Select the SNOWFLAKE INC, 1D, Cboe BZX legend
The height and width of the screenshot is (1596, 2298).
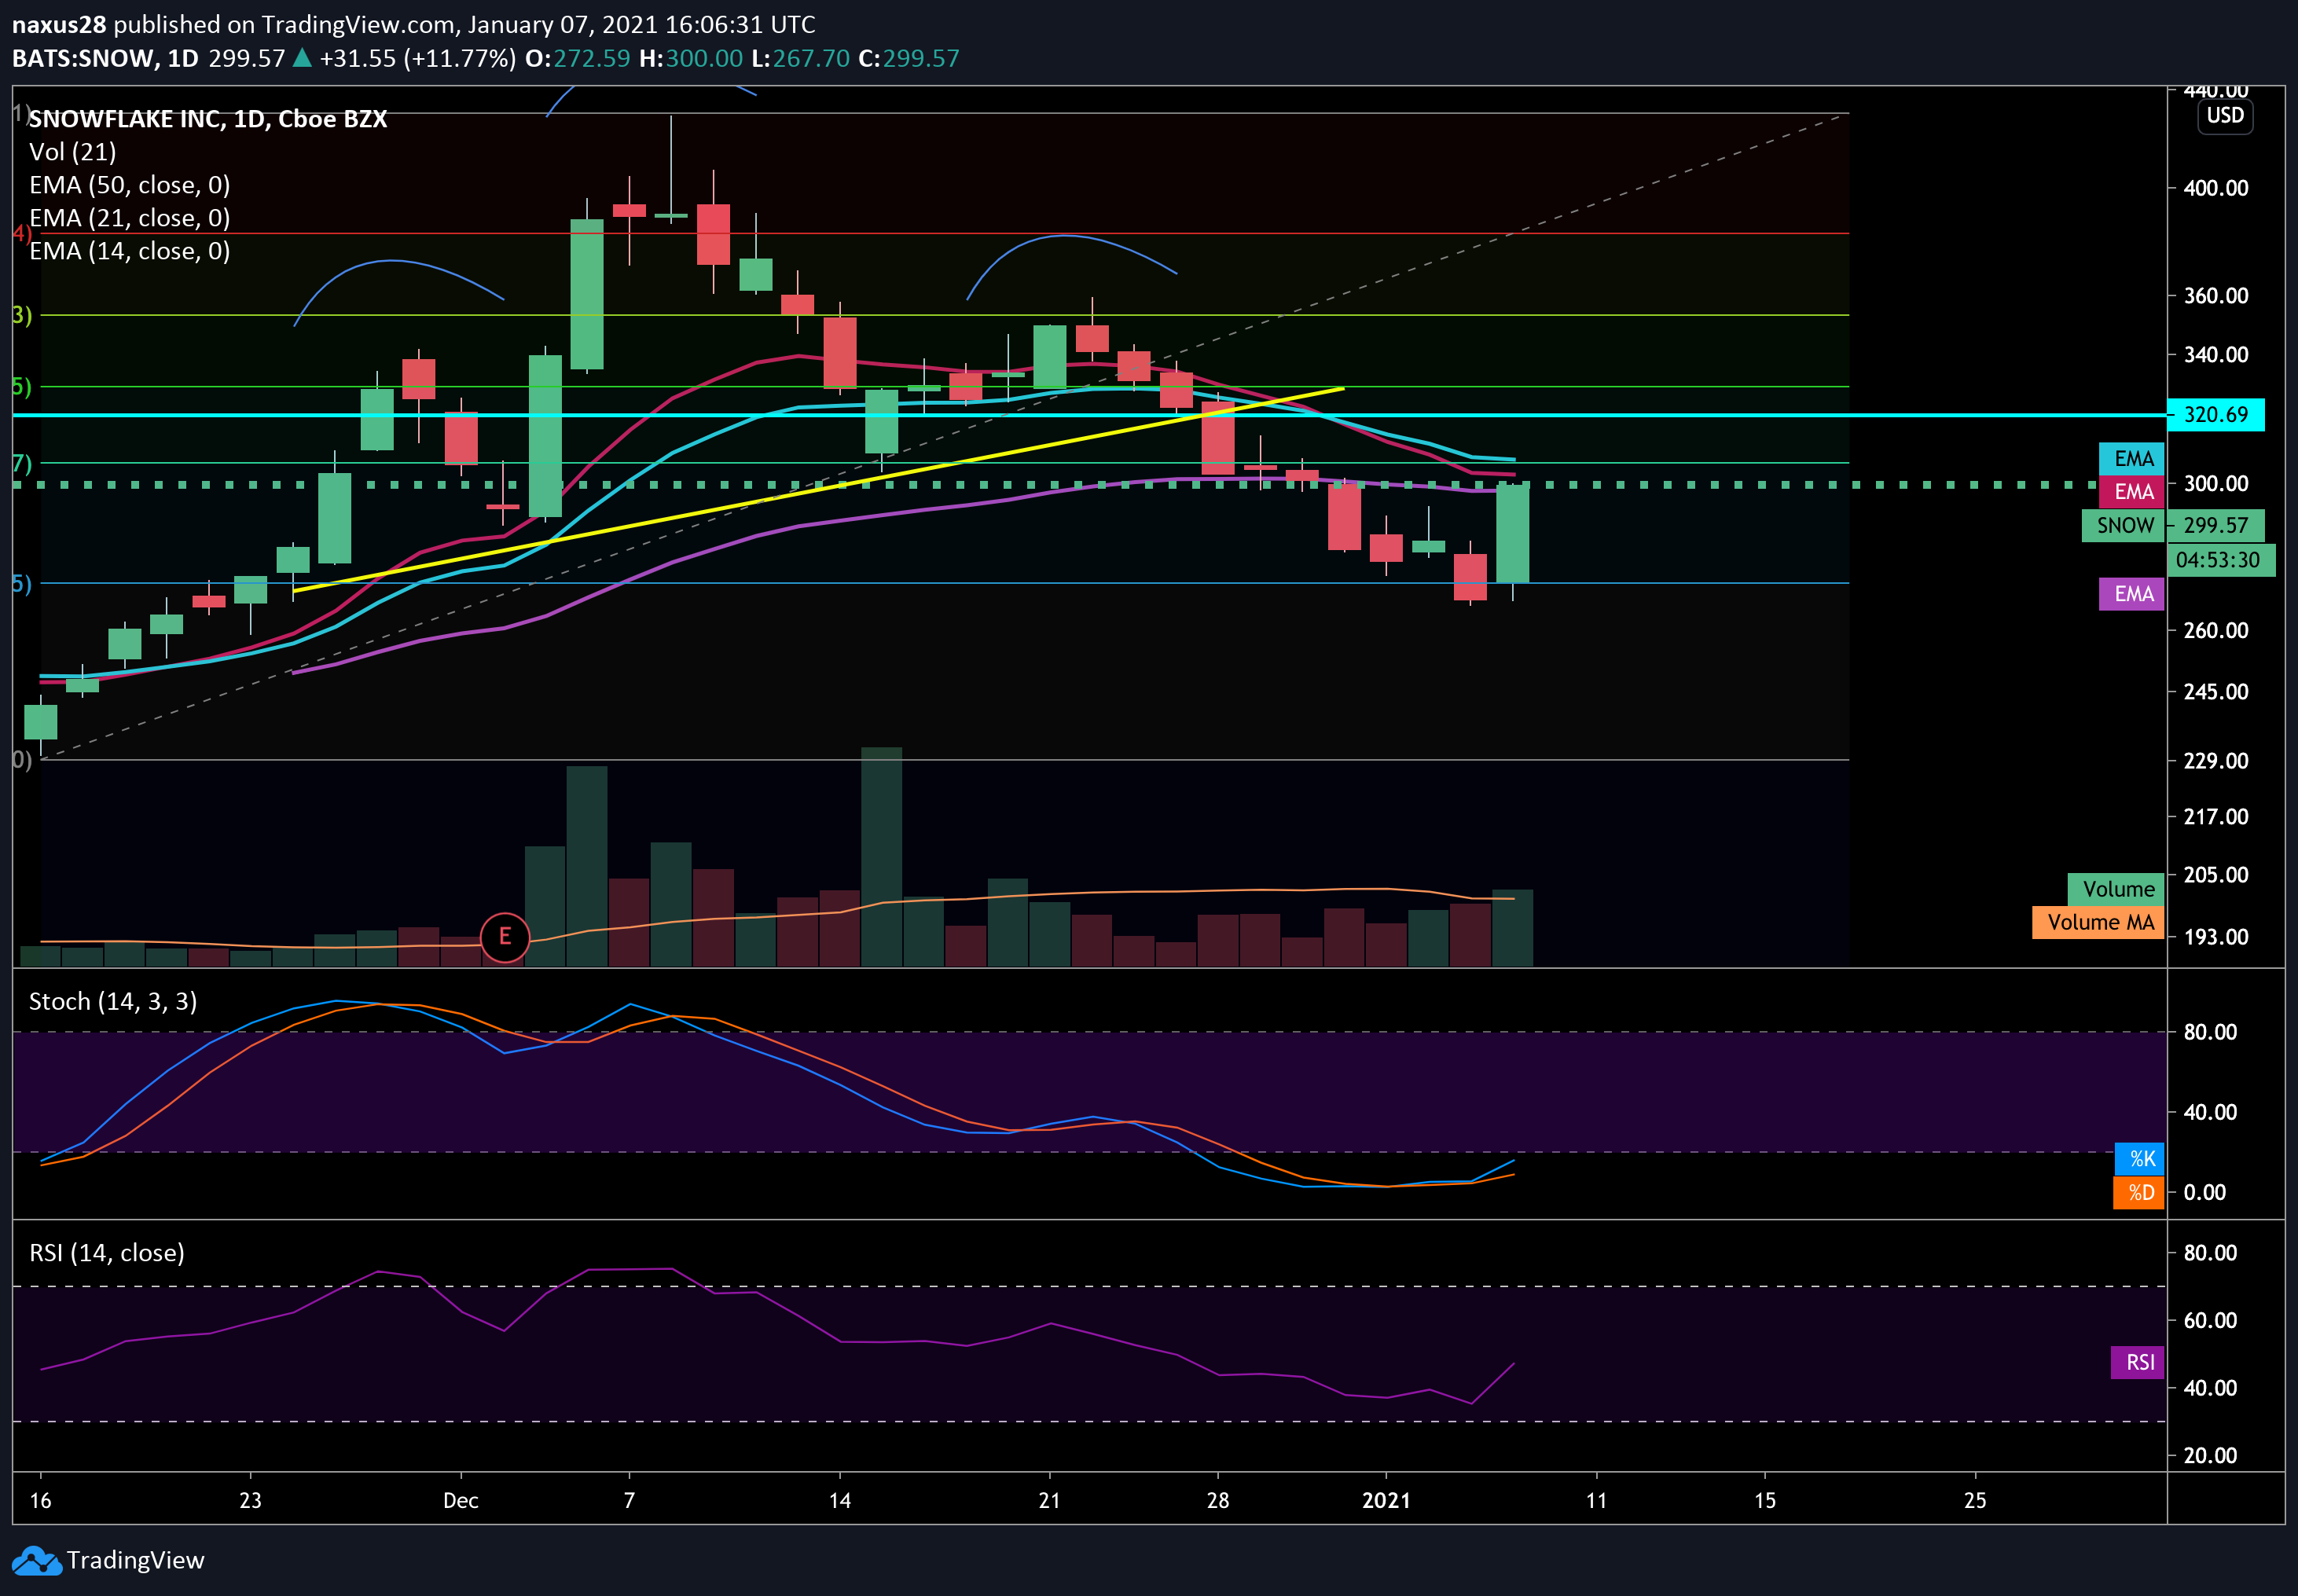pos(208,119)
